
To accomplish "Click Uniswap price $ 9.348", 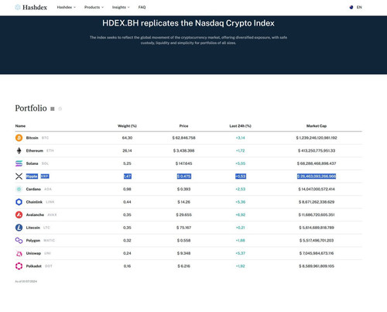I will pos(183,253).
